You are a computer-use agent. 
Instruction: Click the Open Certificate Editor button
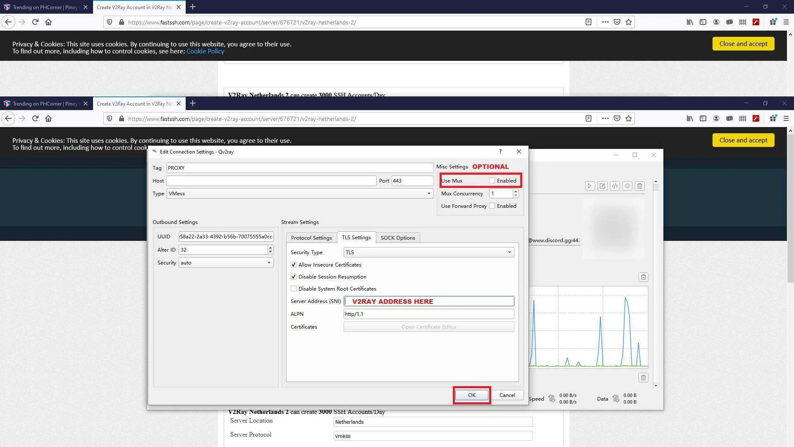pos(429,327)
